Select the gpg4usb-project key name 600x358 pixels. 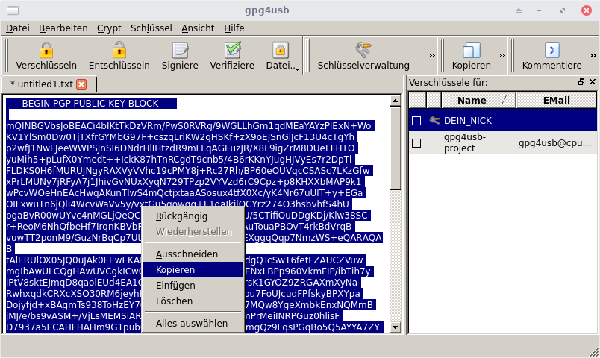click(464, 142)
